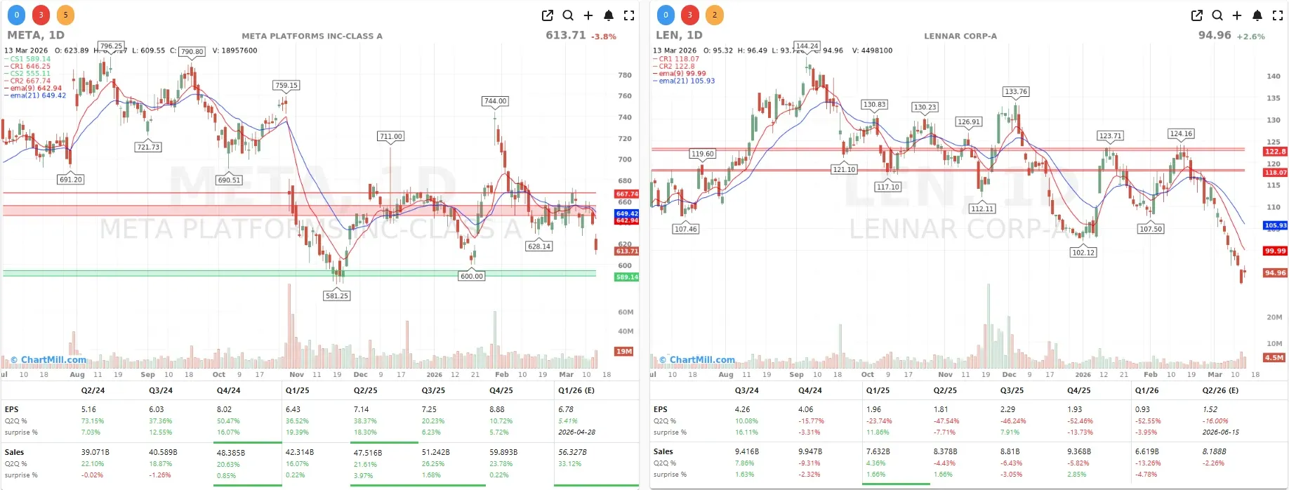Open ChartMill.com link on META chart
Image resolution: width=1289 pixels, height=490 pixels.
pyautogui.click(x=53, y=359)
